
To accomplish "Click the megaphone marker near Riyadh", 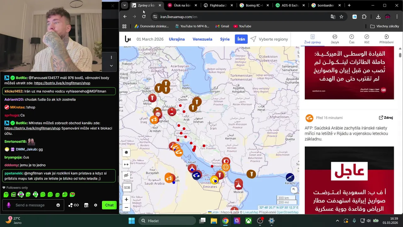I will [x=169, y=178].
